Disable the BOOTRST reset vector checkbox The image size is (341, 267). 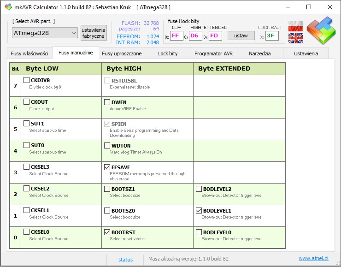tap(107, 232)
